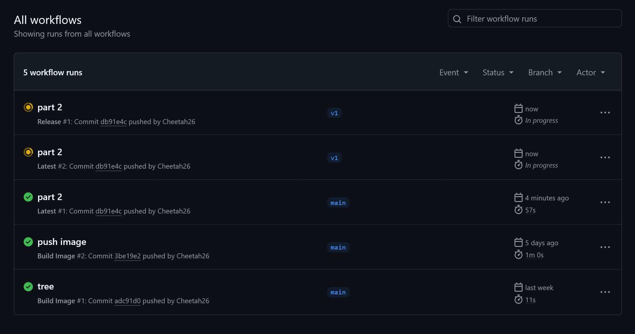Open the options menu for the Release #1 run
The image size is (635, 334).
(x=605, y=113)
